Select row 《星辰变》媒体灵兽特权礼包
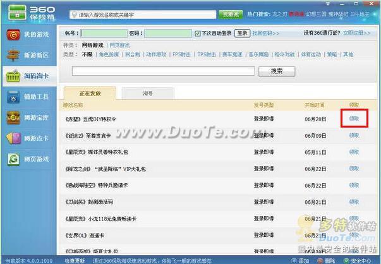Viewport: 381px width, 264px height. [218, 152]
